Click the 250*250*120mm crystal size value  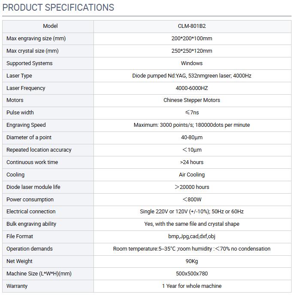[x=192, y=51]
